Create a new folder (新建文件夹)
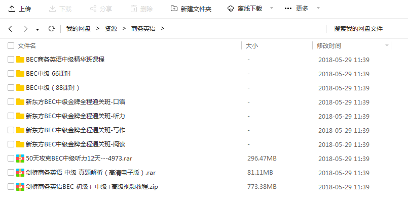The image size is (408, 210). tap(191, 9)
